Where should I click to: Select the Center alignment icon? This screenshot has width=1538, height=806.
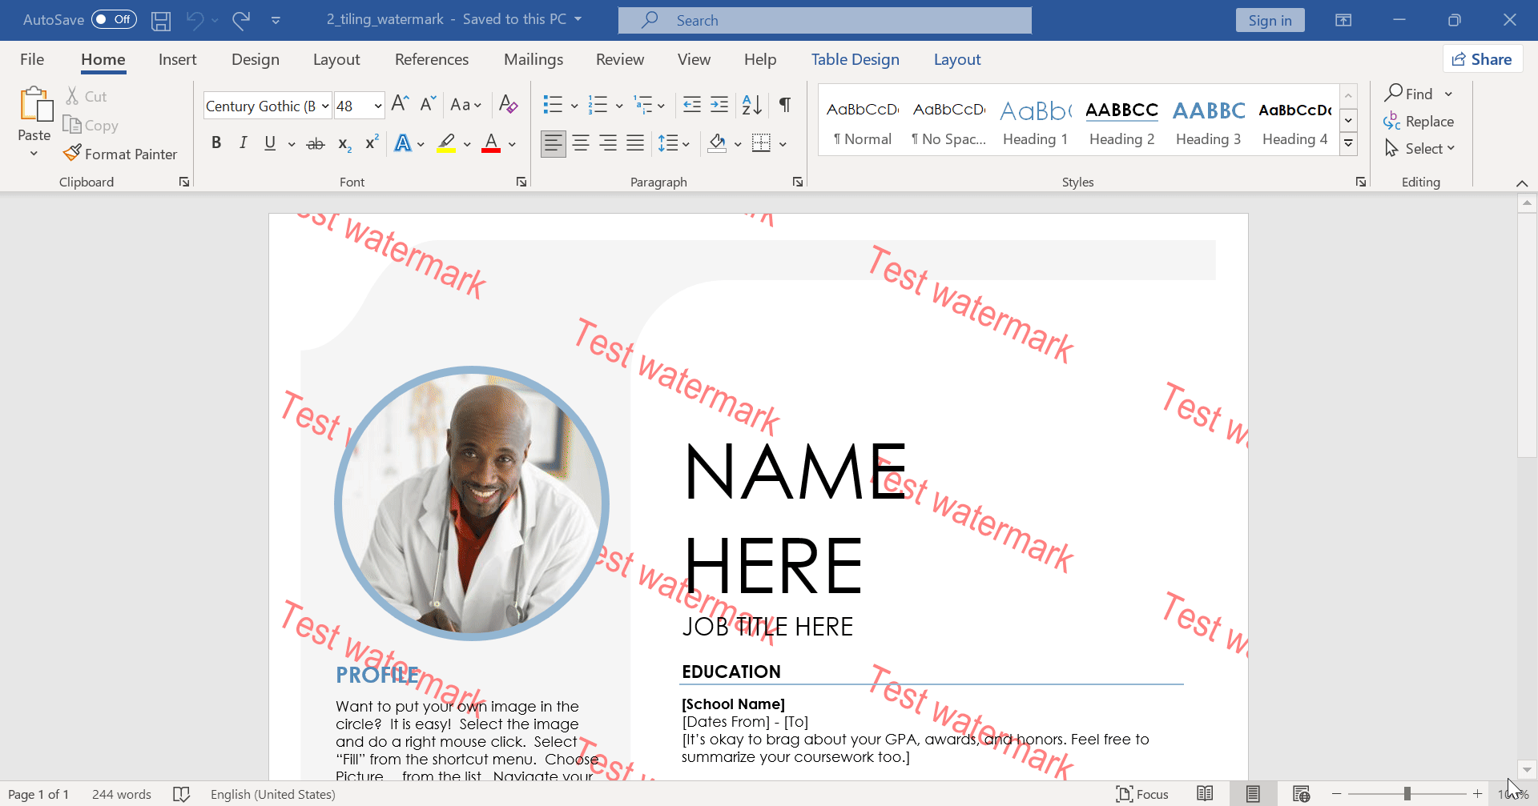(x=581, y=143)
